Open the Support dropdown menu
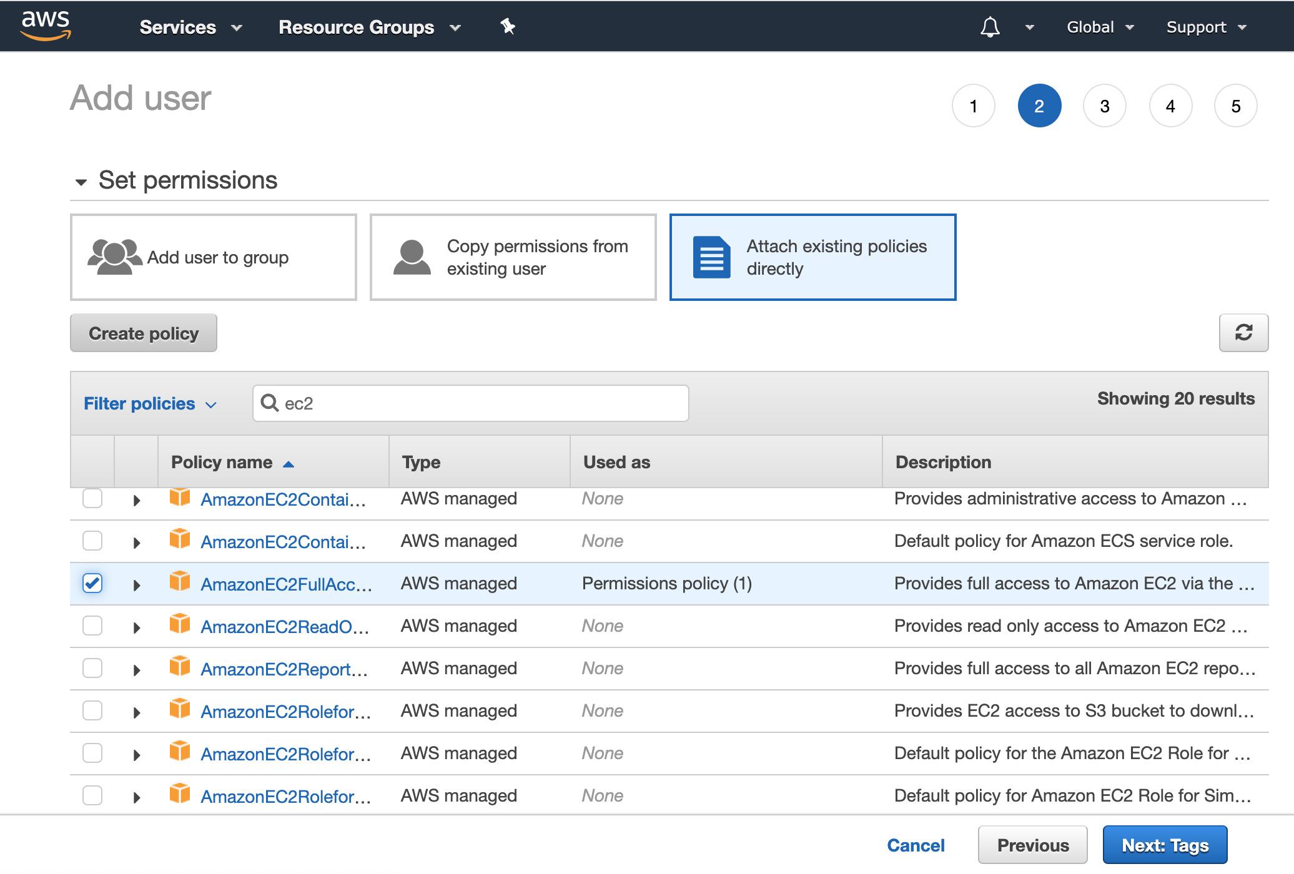 tap(1206, 27)
